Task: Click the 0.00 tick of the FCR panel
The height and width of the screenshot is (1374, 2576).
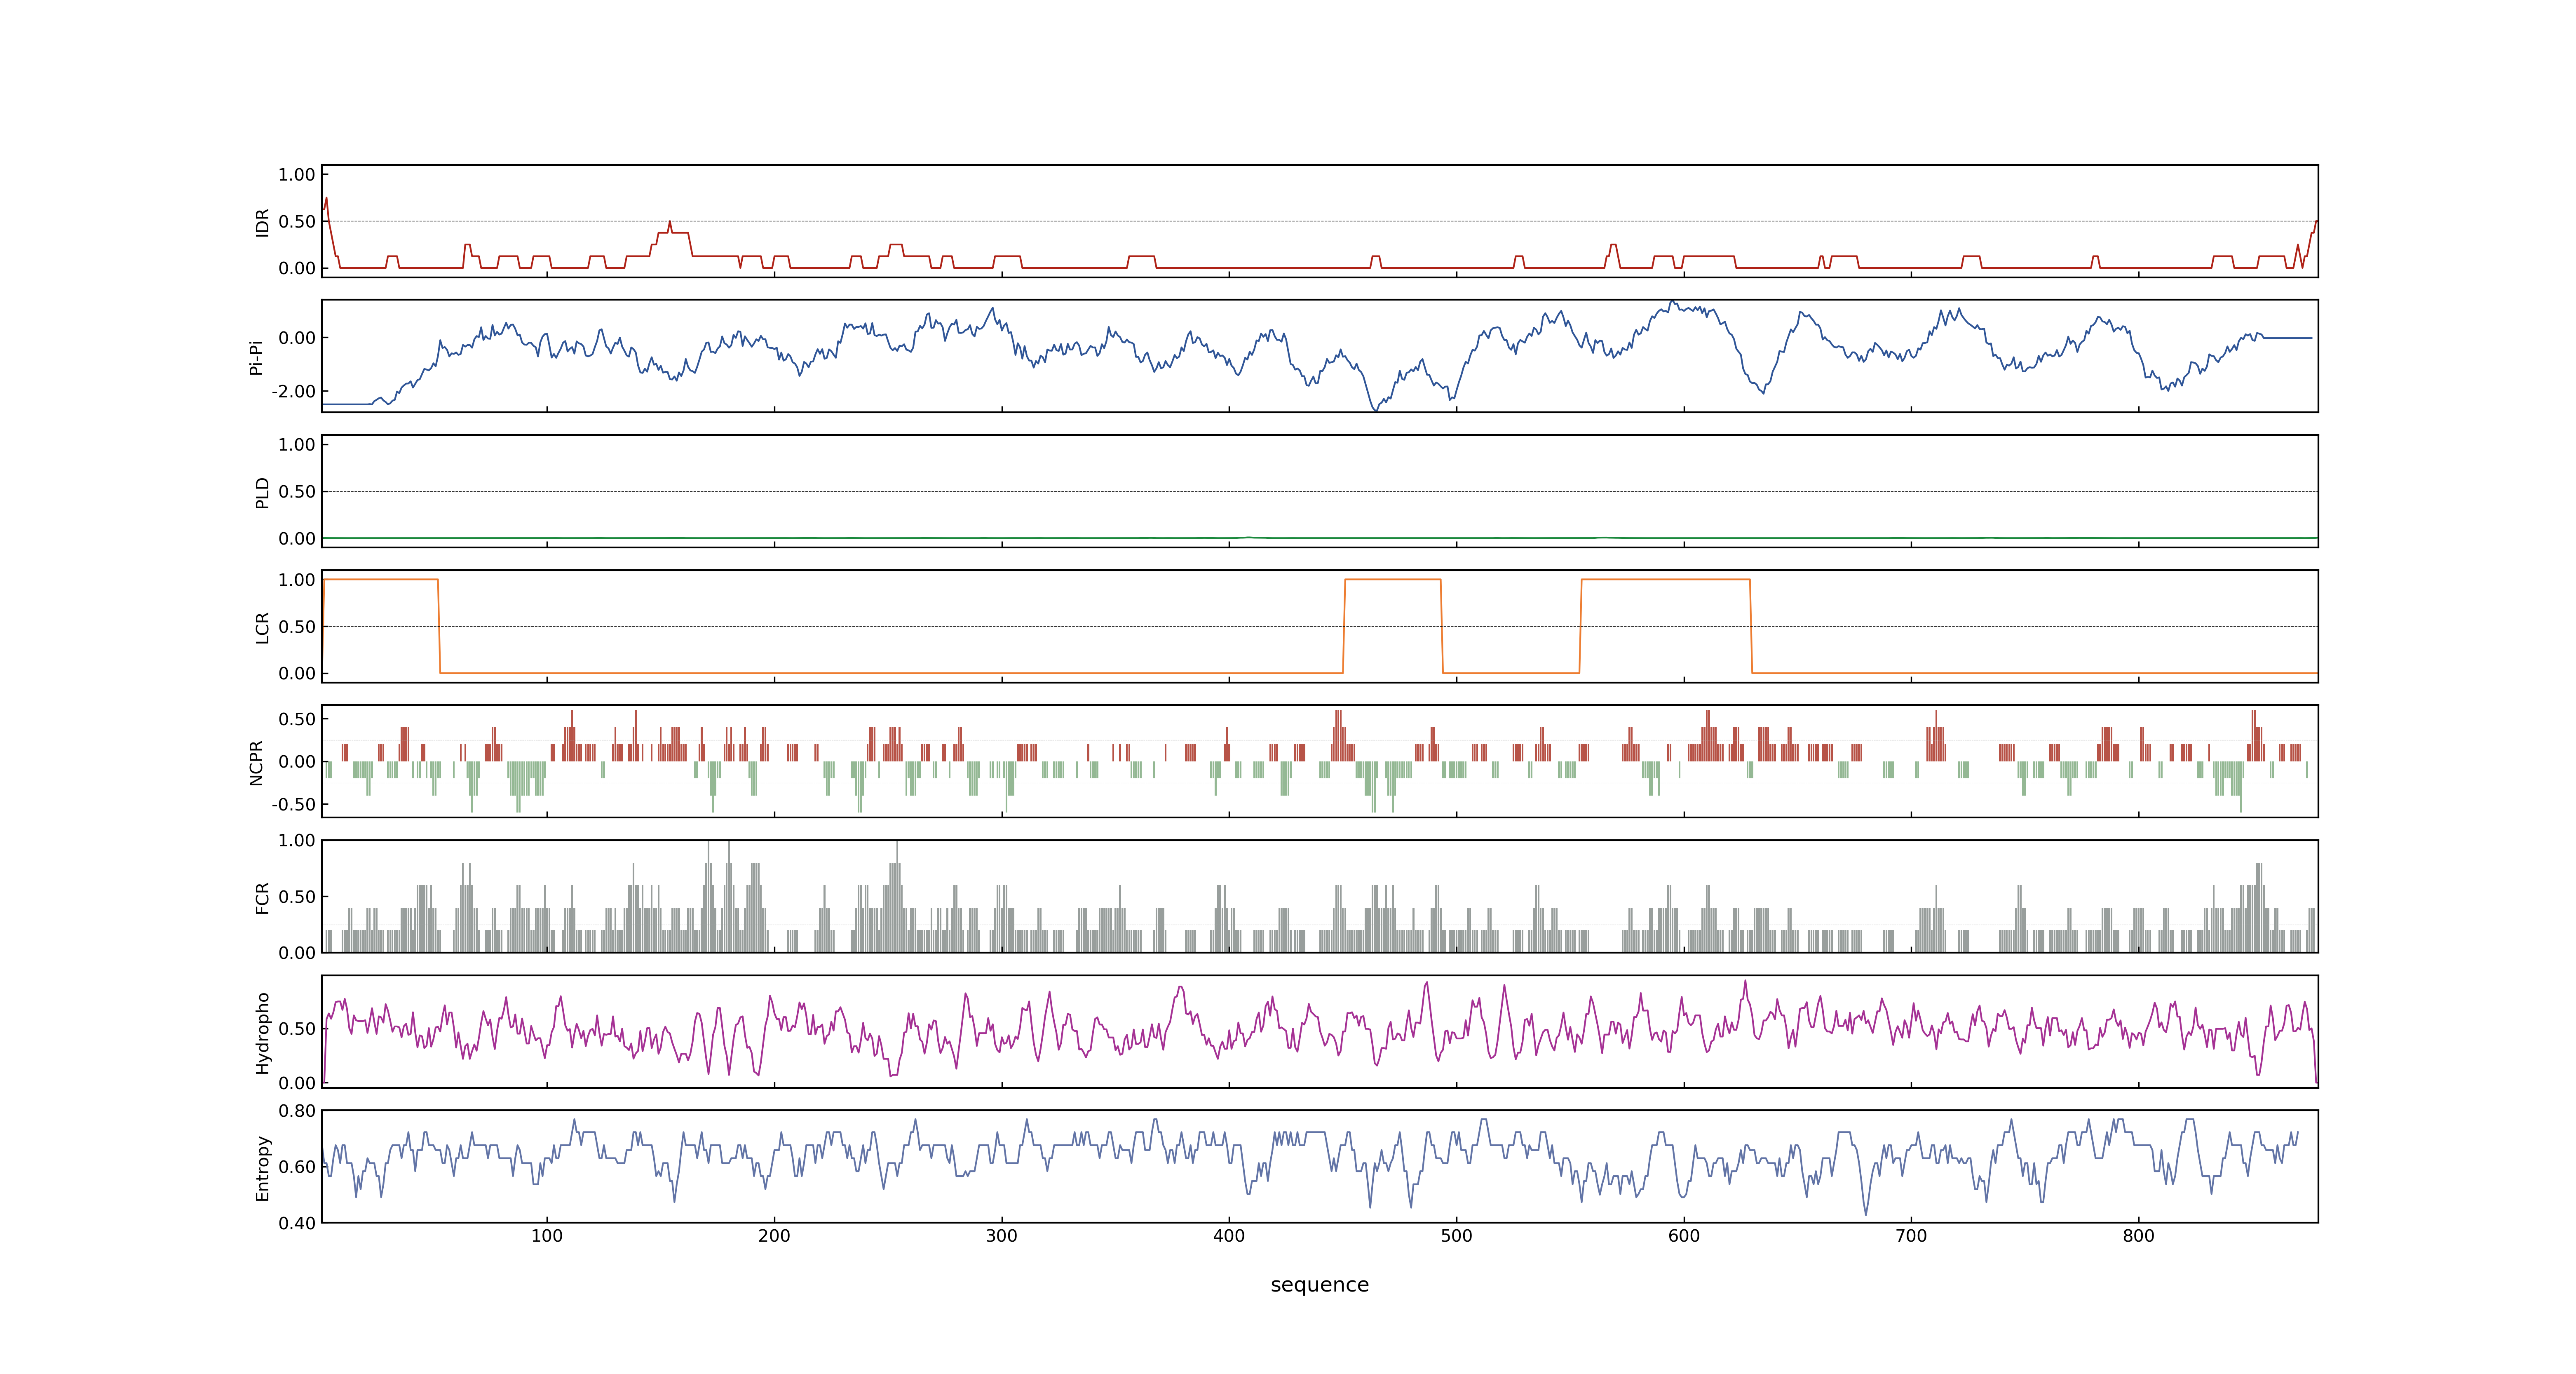Action: (x=297, y=953)
